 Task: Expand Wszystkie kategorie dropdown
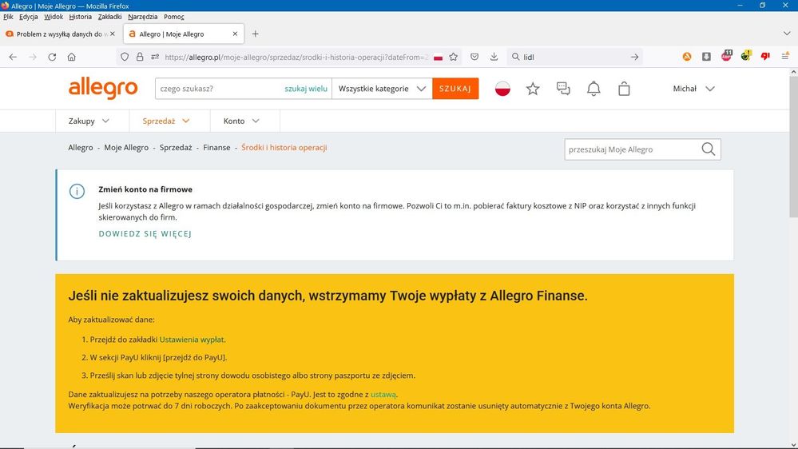pos(382,89)
